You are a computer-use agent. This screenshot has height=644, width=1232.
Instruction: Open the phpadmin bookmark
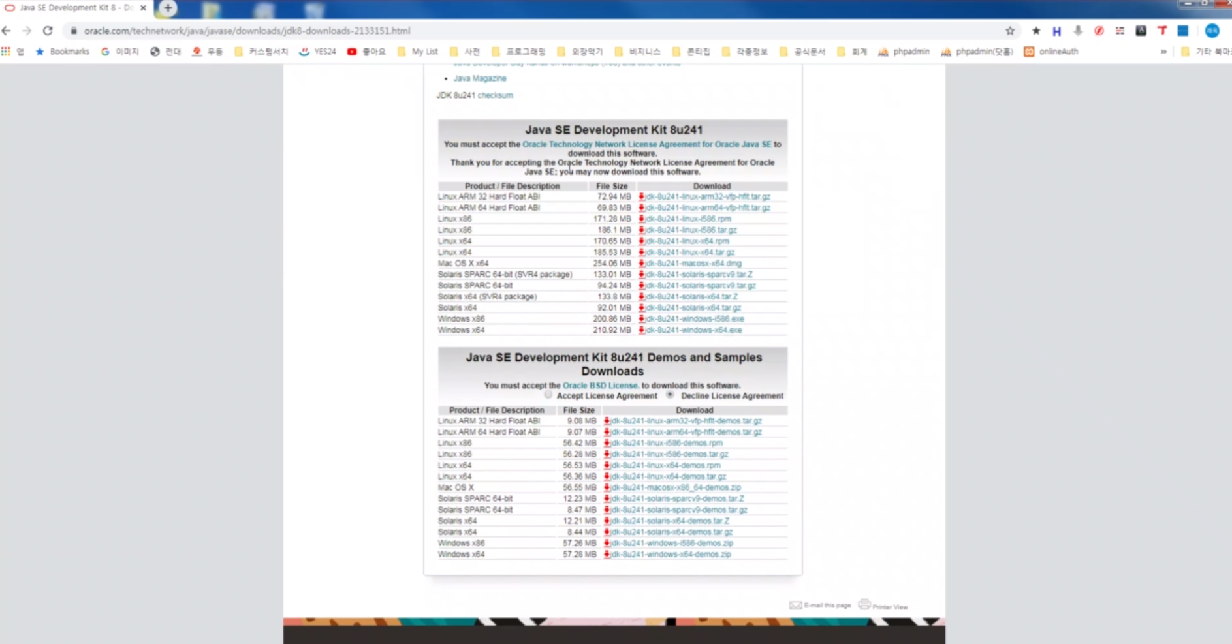point(904,52)
